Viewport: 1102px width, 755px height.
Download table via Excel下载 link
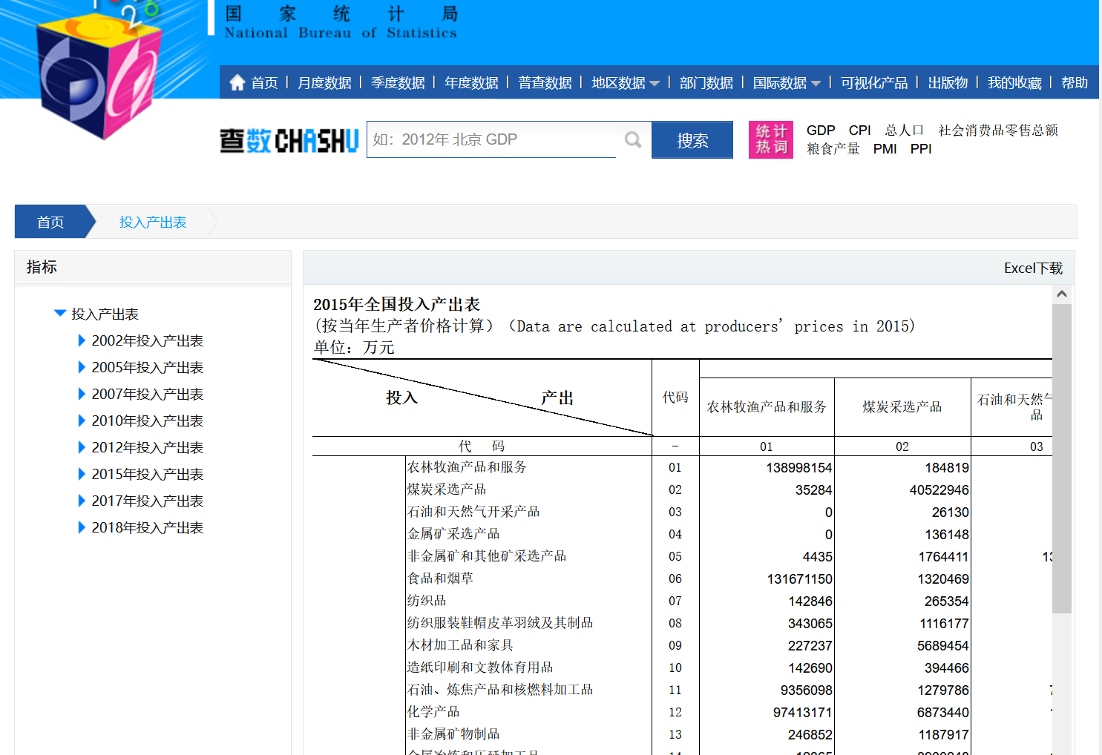pyautogui.click(x=1033, y=268)
